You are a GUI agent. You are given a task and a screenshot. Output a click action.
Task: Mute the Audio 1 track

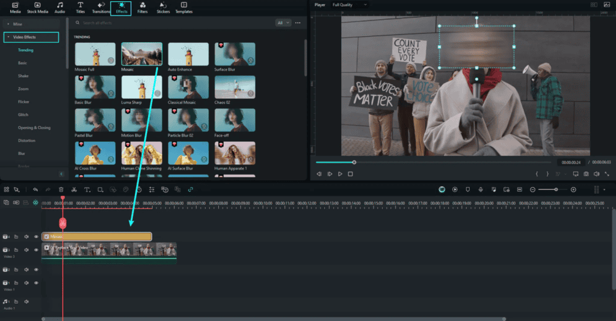coord(26,302)
